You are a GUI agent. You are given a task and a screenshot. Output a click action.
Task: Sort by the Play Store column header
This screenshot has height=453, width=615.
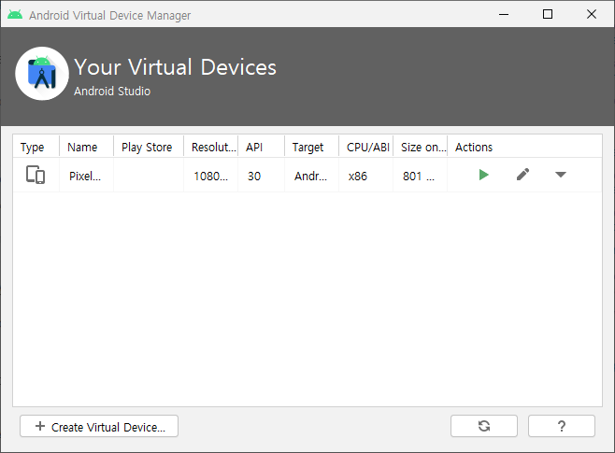[x=149, y=147]
